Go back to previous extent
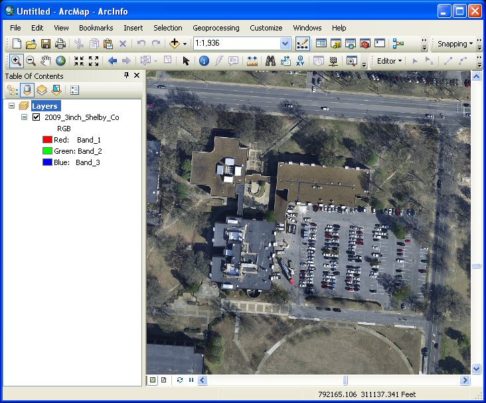This screenshot has height=403, width=486. [x=112, y=61]
